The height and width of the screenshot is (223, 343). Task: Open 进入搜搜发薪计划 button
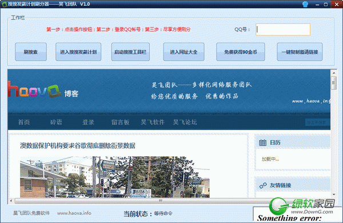pyautogui.click(x=78, y=52)
